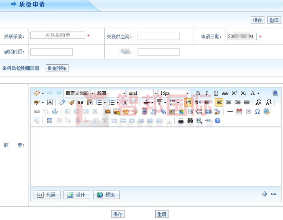This screenshot has width=283, height=220.
Task: Toggle bold formatting in the editor
Action: [198, 93]
